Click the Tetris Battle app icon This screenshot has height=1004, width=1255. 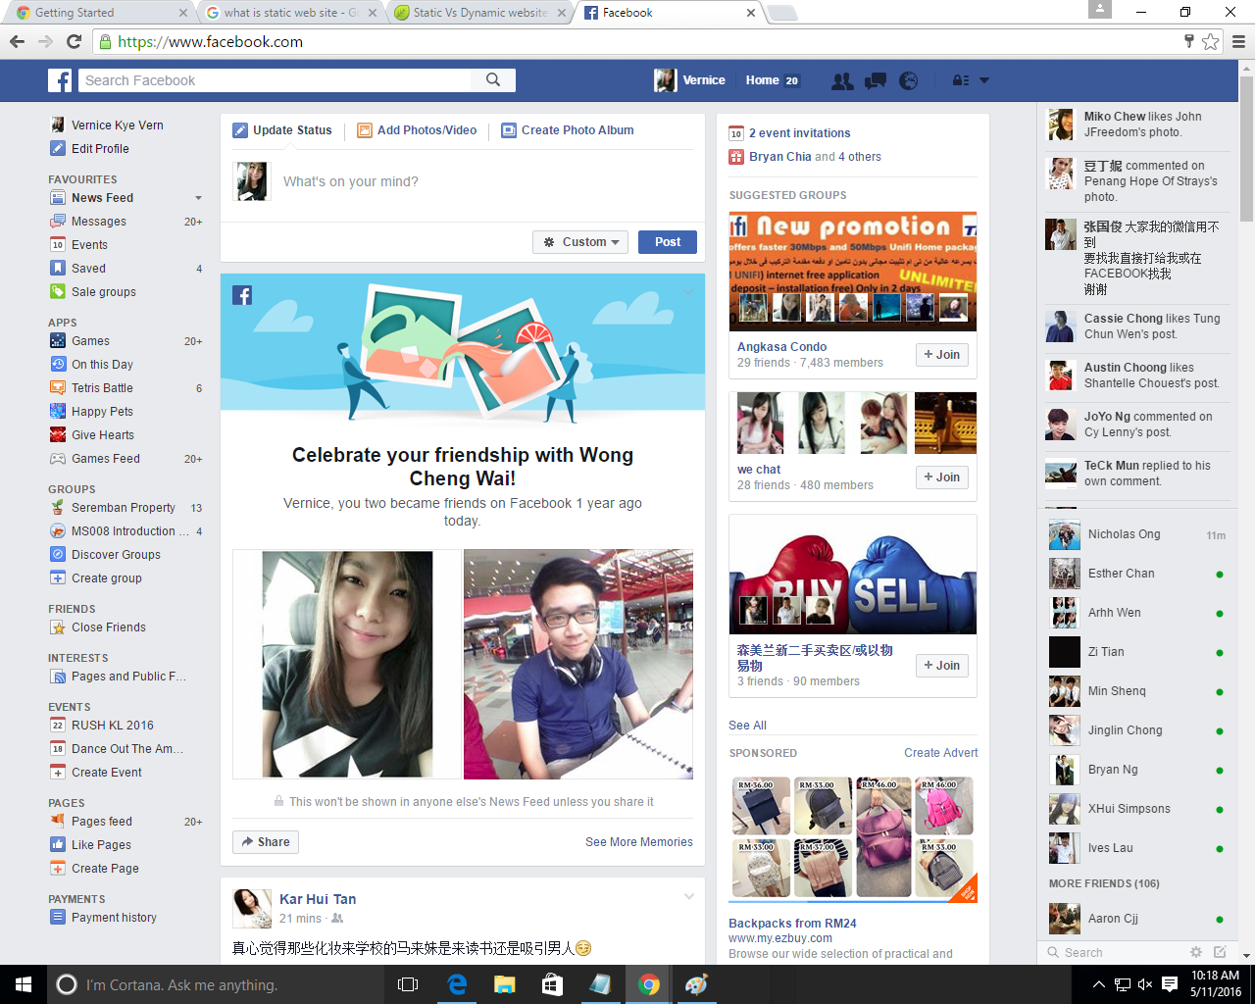tap(58, 388)
